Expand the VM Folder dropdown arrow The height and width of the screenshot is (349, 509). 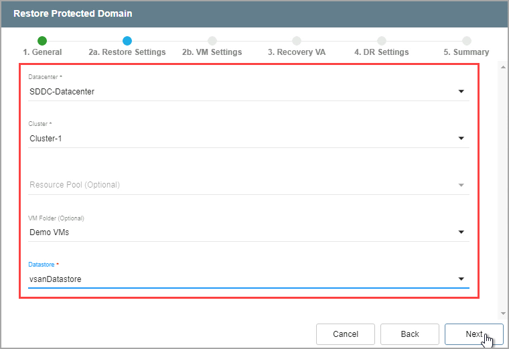461,232
